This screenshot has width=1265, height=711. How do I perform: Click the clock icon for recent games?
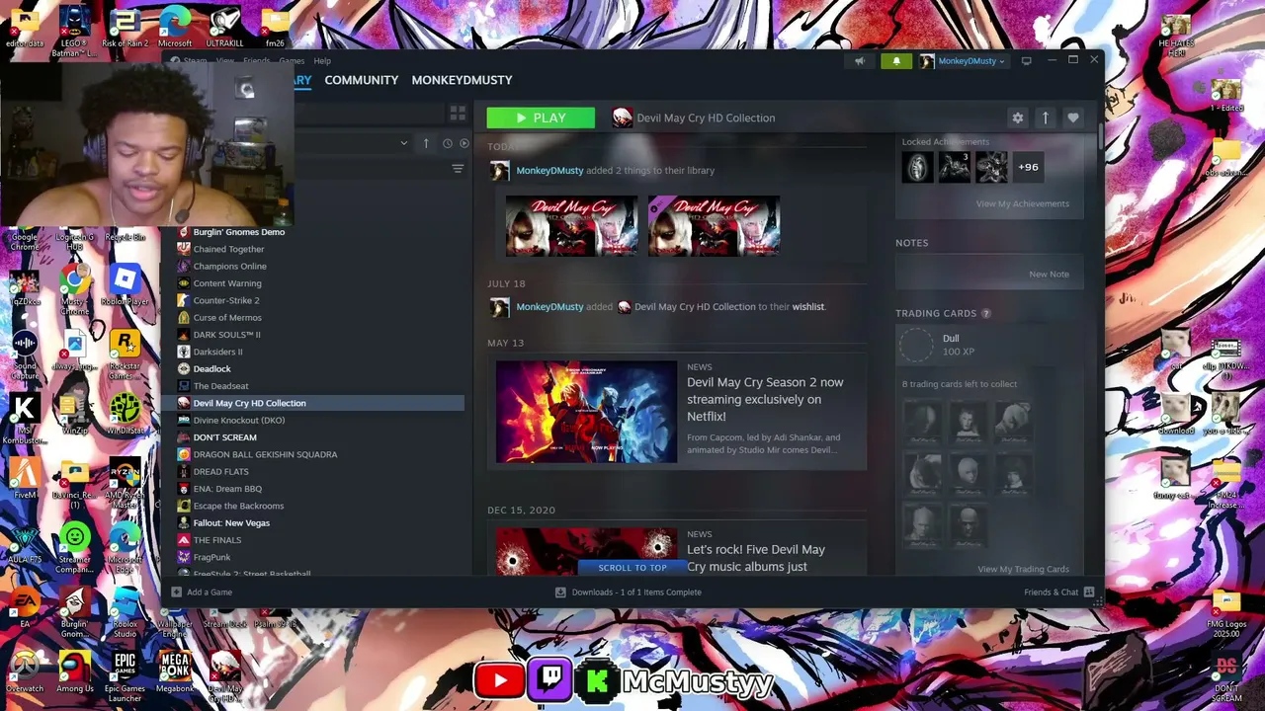448,144
